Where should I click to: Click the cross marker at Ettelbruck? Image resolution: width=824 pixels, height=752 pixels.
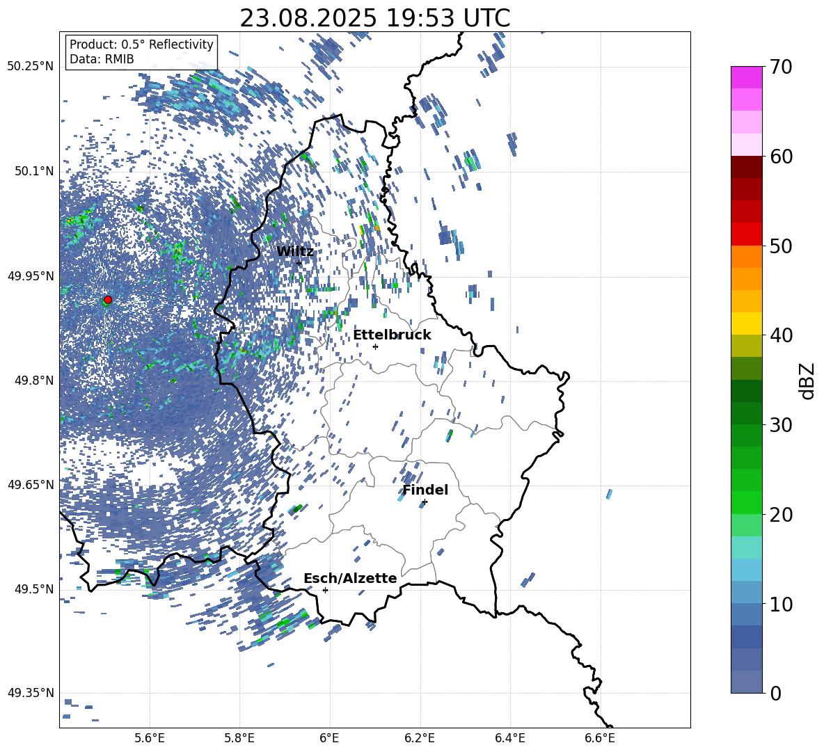pyautogui.click(x=375, y=346)
